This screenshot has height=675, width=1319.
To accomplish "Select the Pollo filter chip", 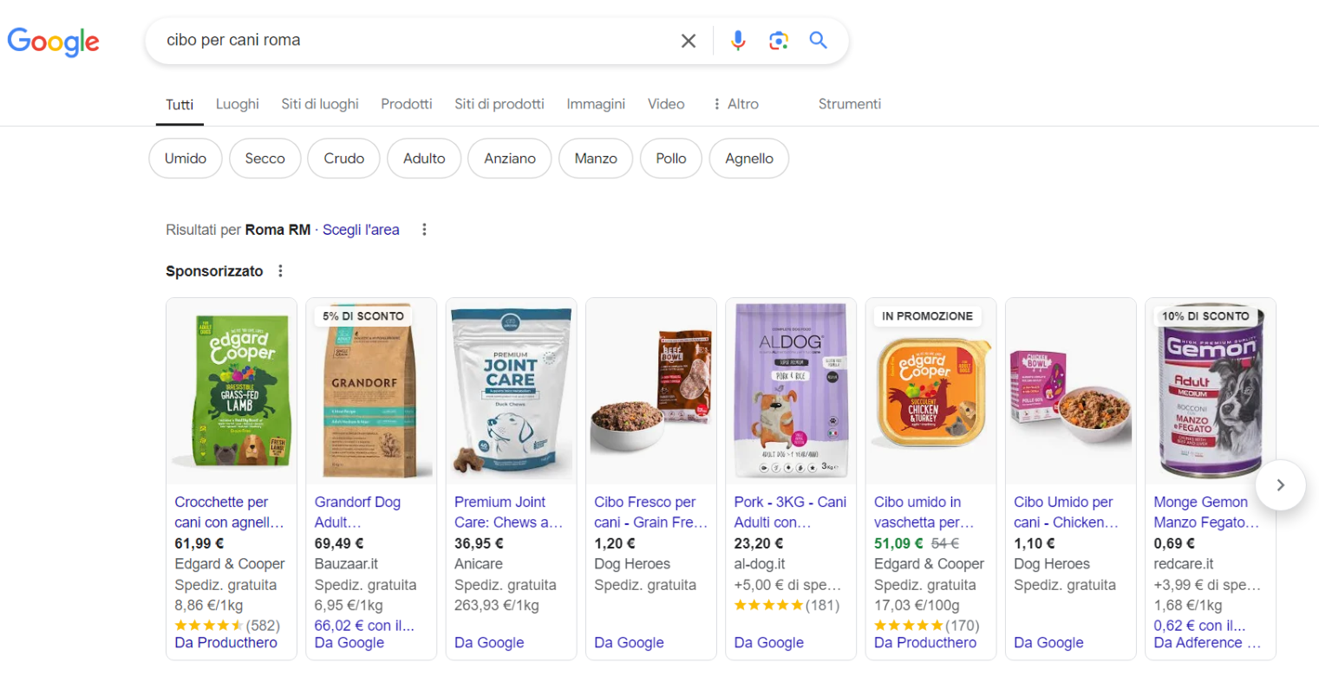I will 671,159.
